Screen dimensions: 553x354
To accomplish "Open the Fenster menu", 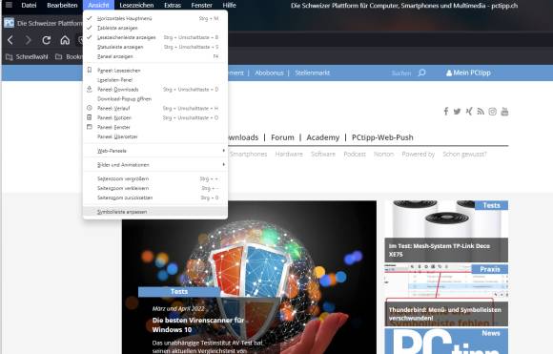I will click(x=202, y=6).
